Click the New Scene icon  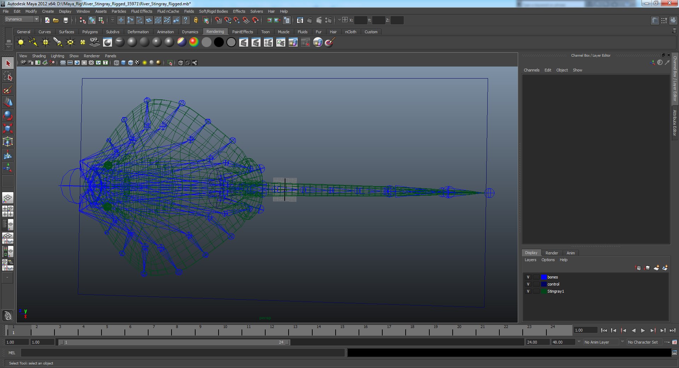pos(47,20)
